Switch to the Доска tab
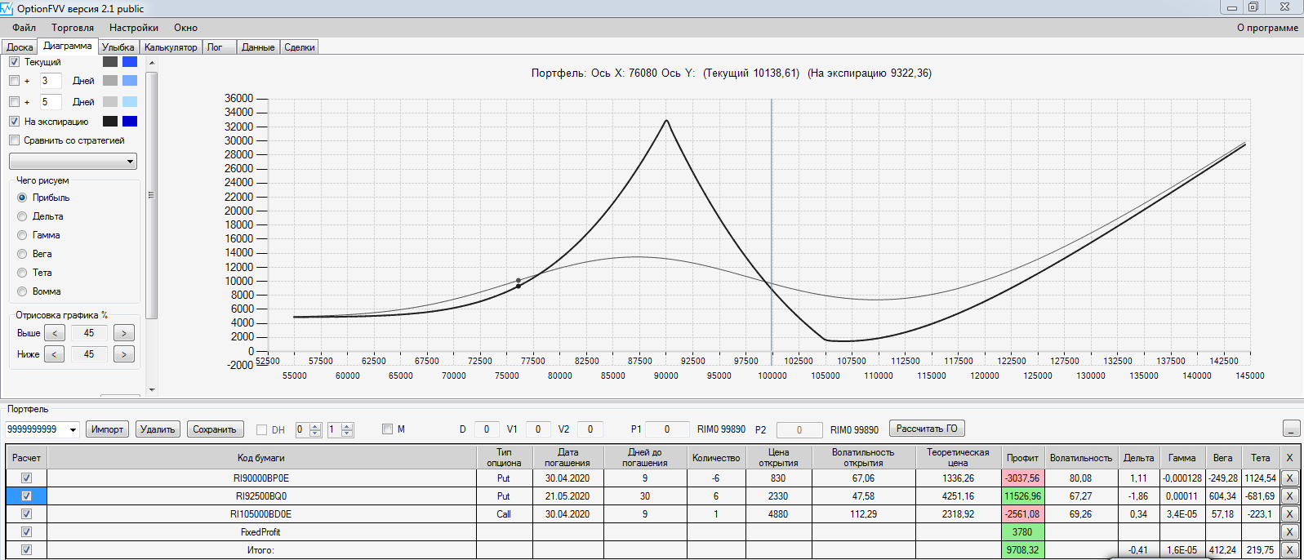Viewport: 1304px width, 560px height. 20,47
